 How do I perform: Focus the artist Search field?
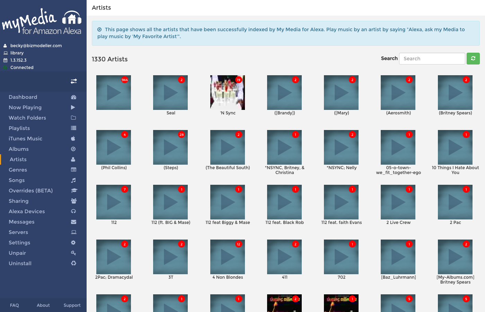[432, 59]
